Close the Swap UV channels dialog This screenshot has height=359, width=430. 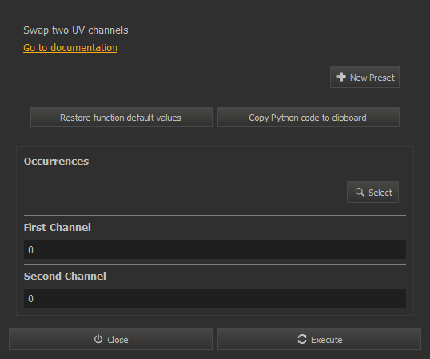[x=110, y=339]
